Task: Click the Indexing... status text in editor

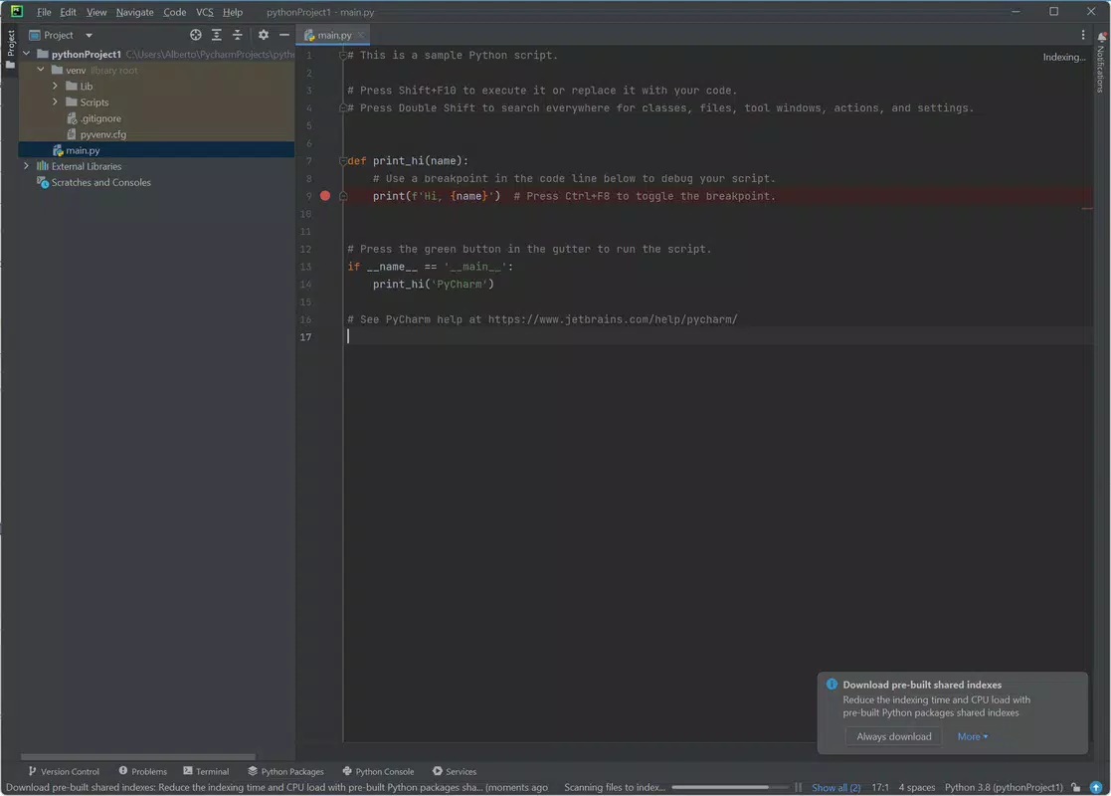Action: point(1063,57)
